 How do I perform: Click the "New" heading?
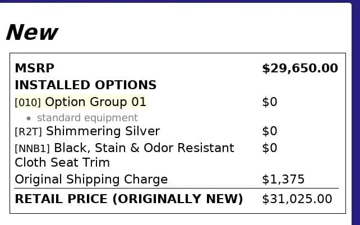(32, 33)
